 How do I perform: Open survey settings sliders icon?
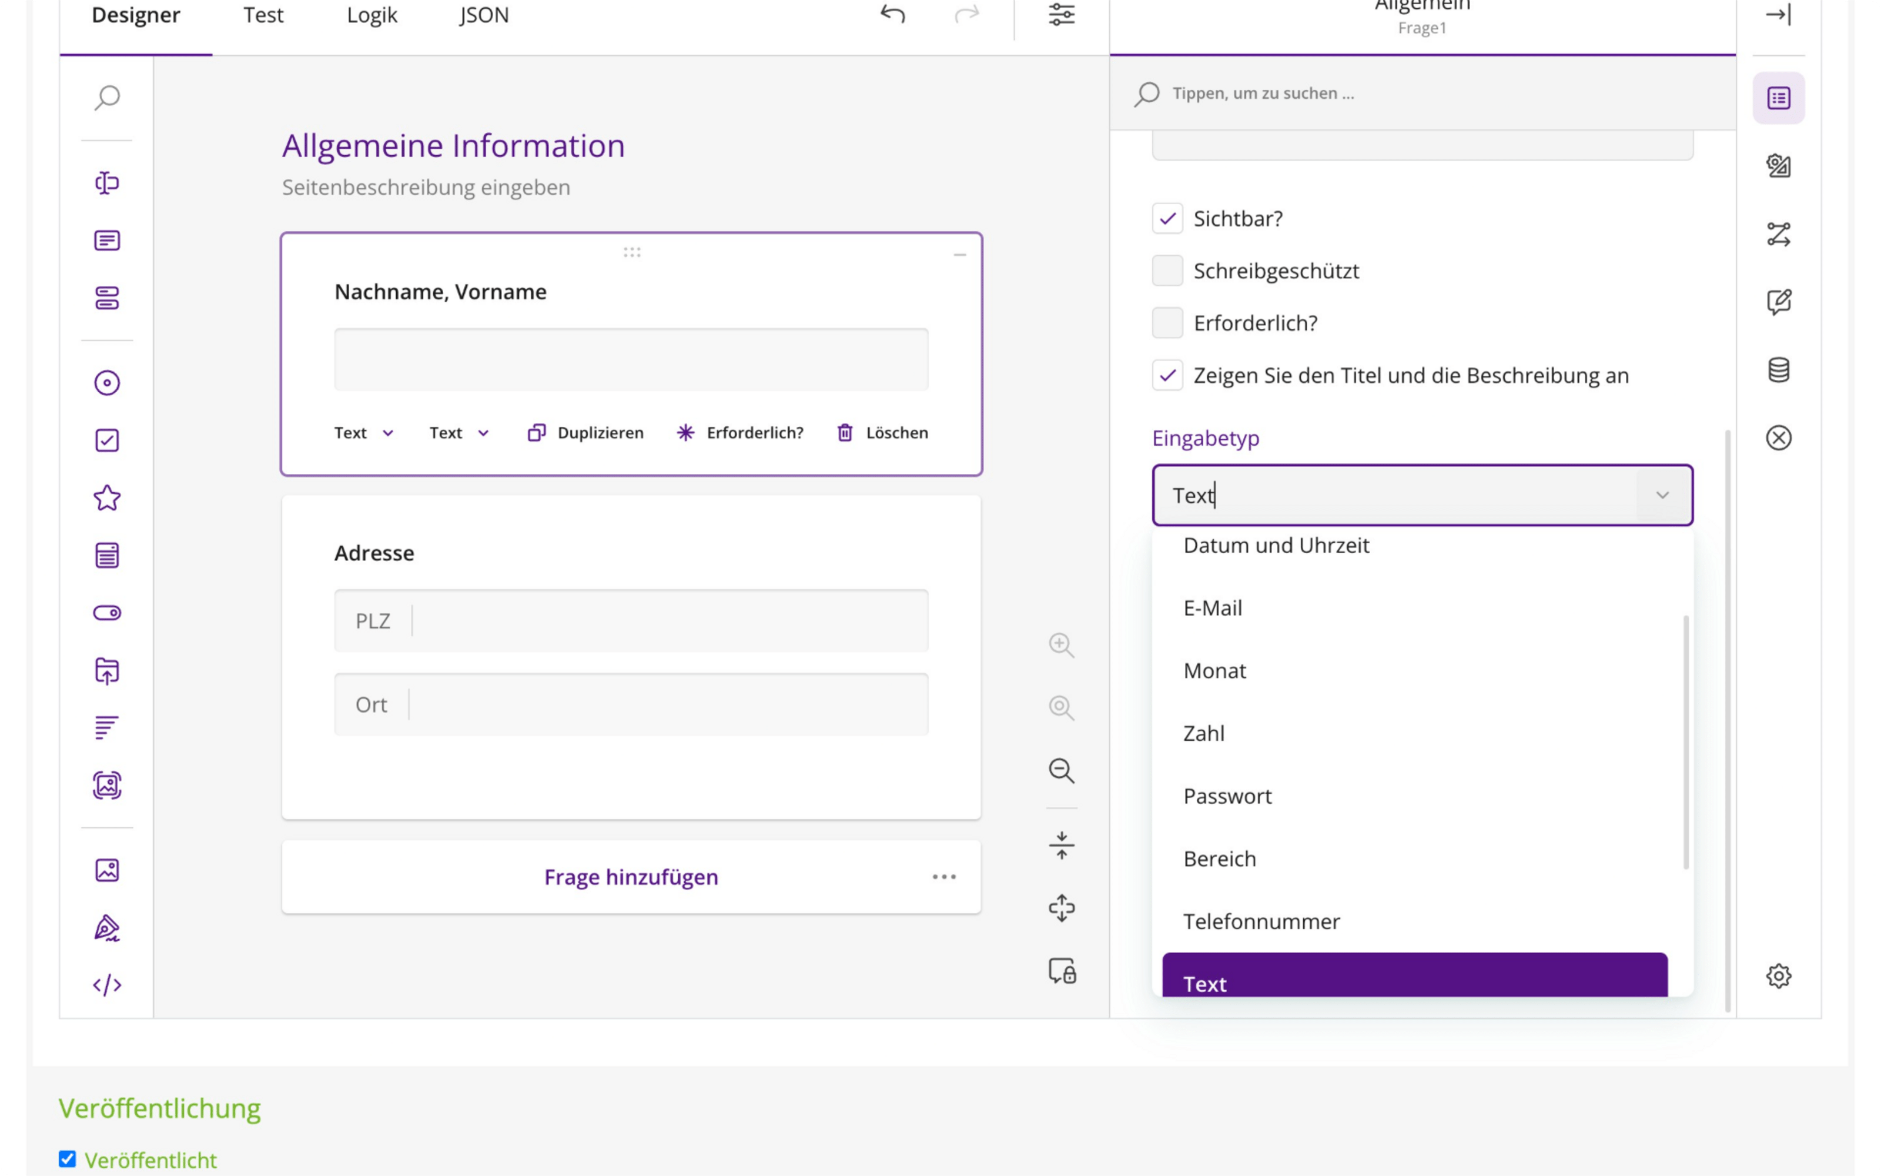tap(1062, 14)
